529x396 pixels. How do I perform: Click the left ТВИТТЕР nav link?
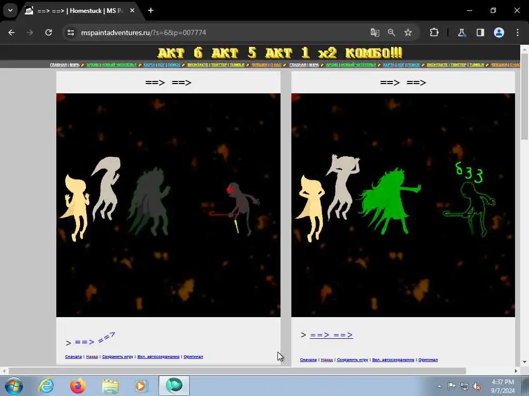[x=219, y=64]
